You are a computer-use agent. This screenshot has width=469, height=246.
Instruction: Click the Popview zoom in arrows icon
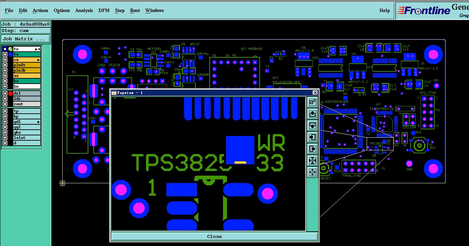(x=312, y=160)
